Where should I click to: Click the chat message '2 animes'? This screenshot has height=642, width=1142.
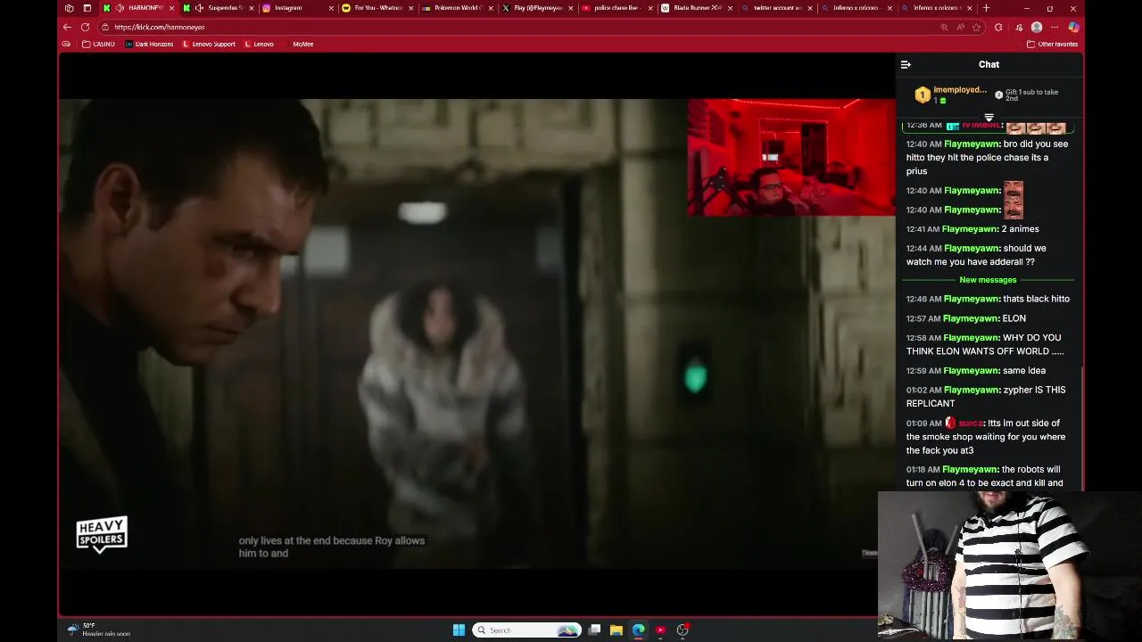point(1020,229)
